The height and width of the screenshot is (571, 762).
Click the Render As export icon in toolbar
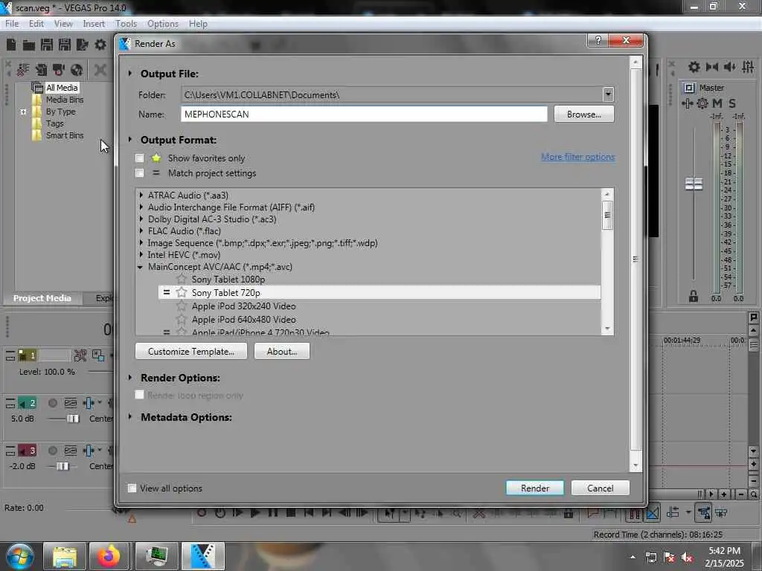coord(82,45)
